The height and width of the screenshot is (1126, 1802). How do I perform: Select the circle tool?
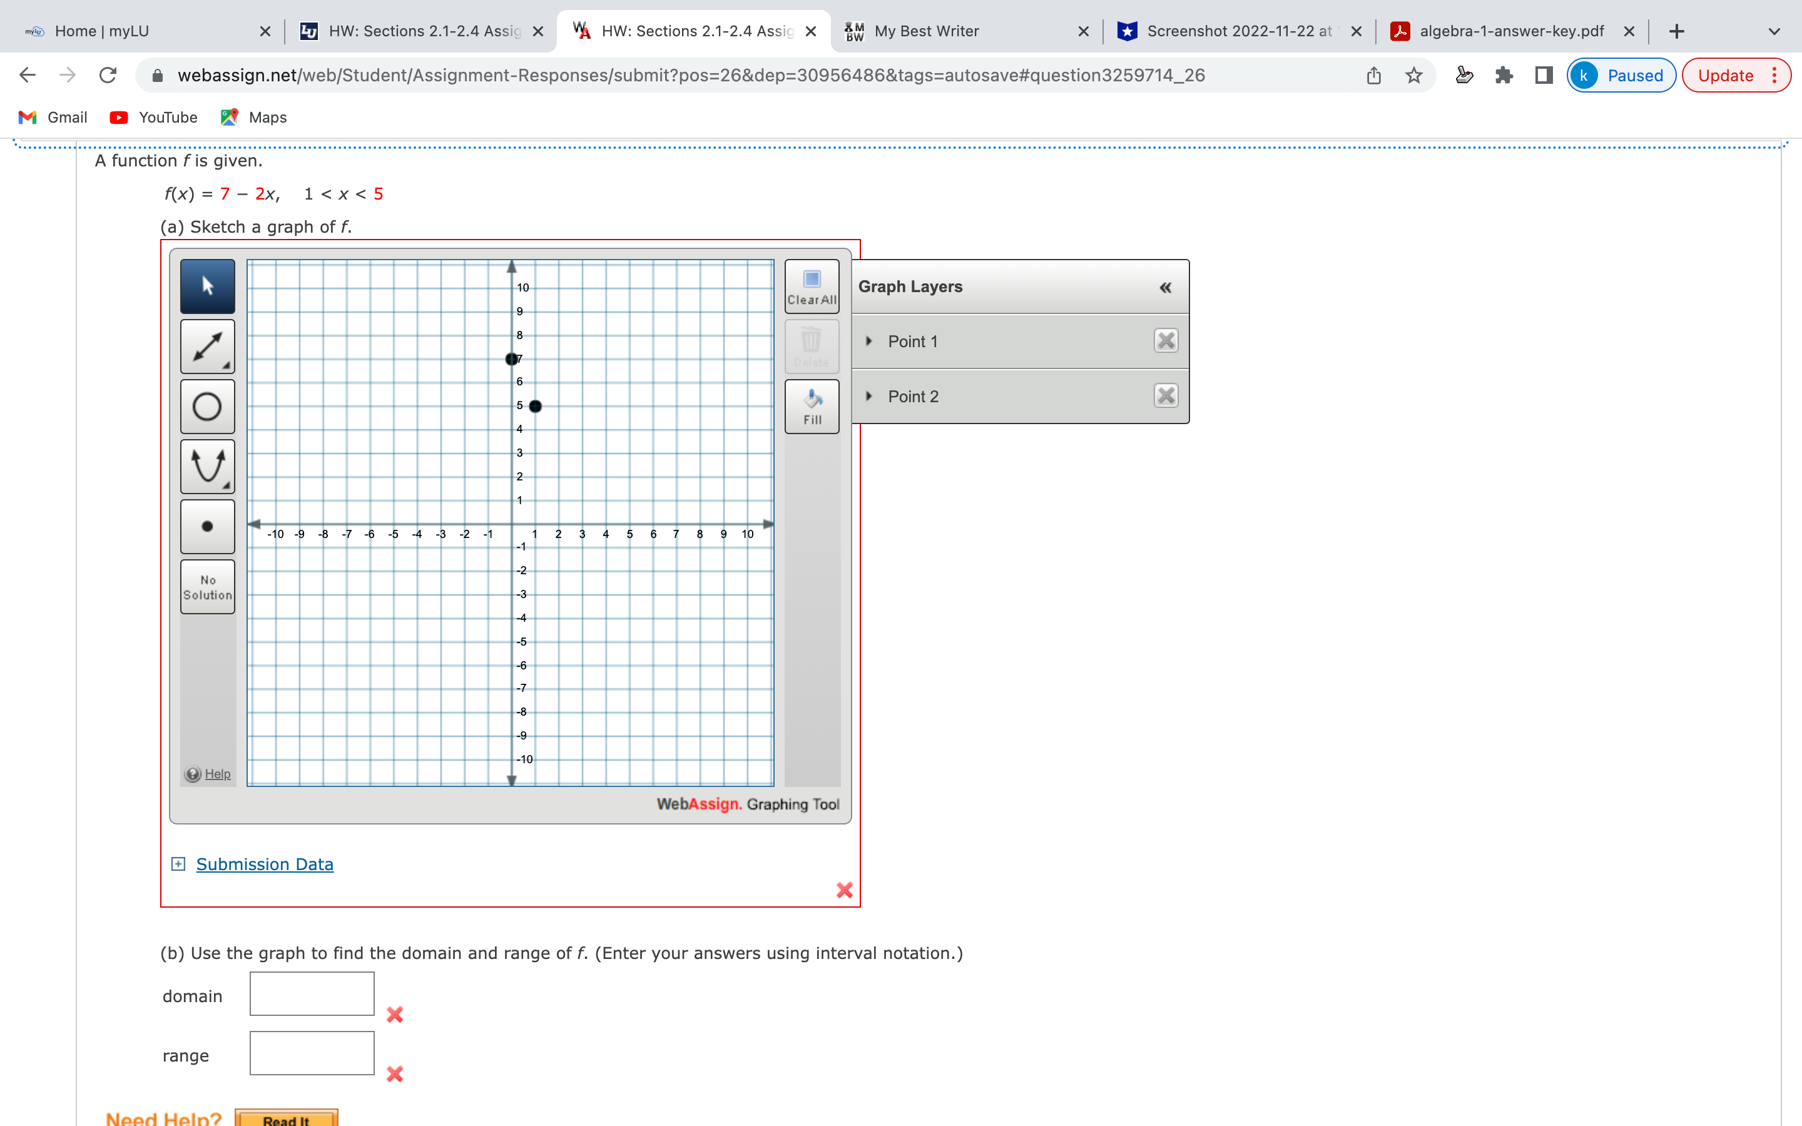(x=207, y=407)
